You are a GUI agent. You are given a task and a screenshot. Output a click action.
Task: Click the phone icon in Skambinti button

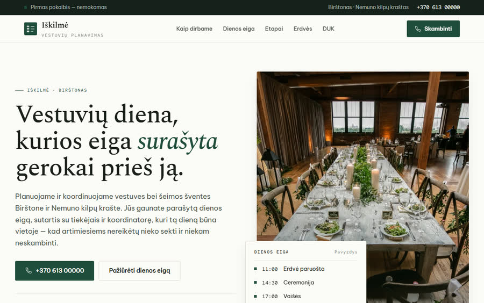[x=418, y=28]
